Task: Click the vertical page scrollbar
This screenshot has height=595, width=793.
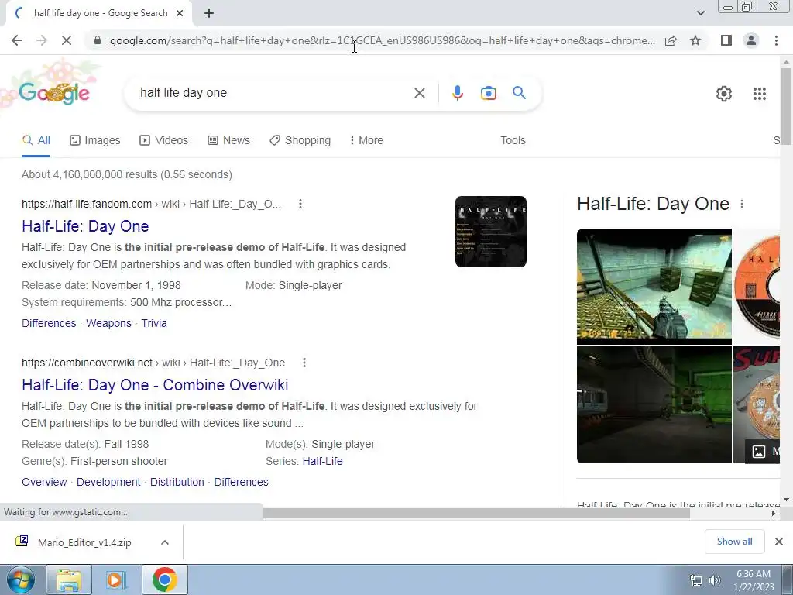Action: tap(786, 107)
